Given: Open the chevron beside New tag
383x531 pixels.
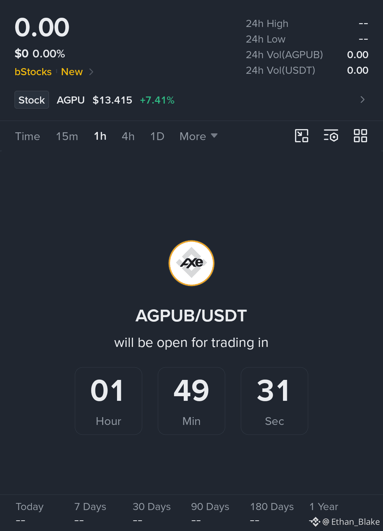Looking at the screenshot, I should [x=91, y=72].
